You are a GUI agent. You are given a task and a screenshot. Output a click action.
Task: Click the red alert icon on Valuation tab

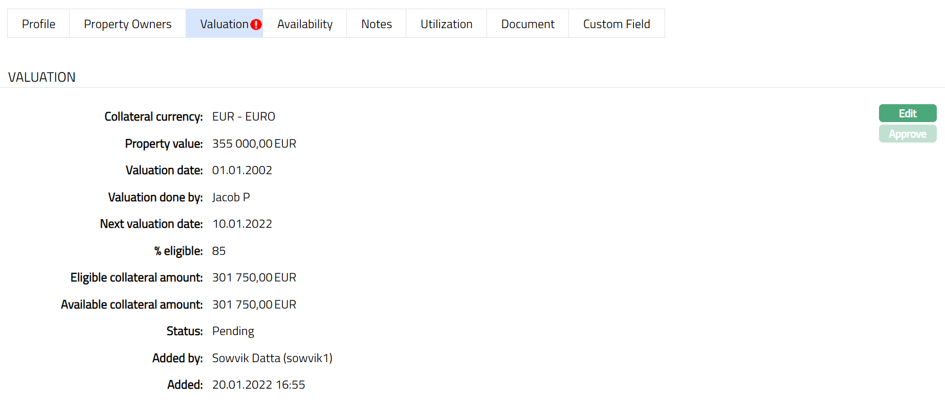(x=256, y=25)
